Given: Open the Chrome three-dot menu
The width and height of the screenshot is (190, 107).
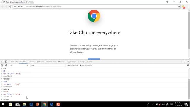Looking at the screenshot, I should tap(188, 7).
